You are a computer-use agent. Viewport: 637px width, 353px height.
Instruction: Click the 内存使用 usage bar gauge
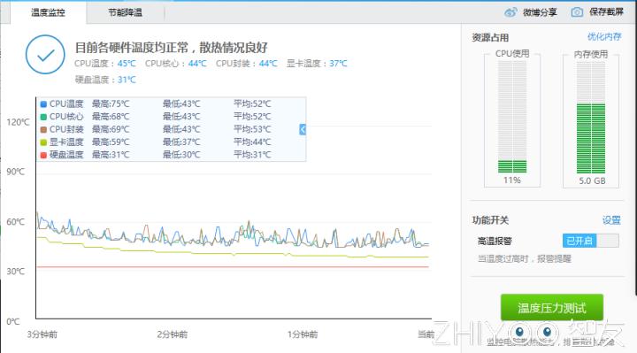point(591,117)
